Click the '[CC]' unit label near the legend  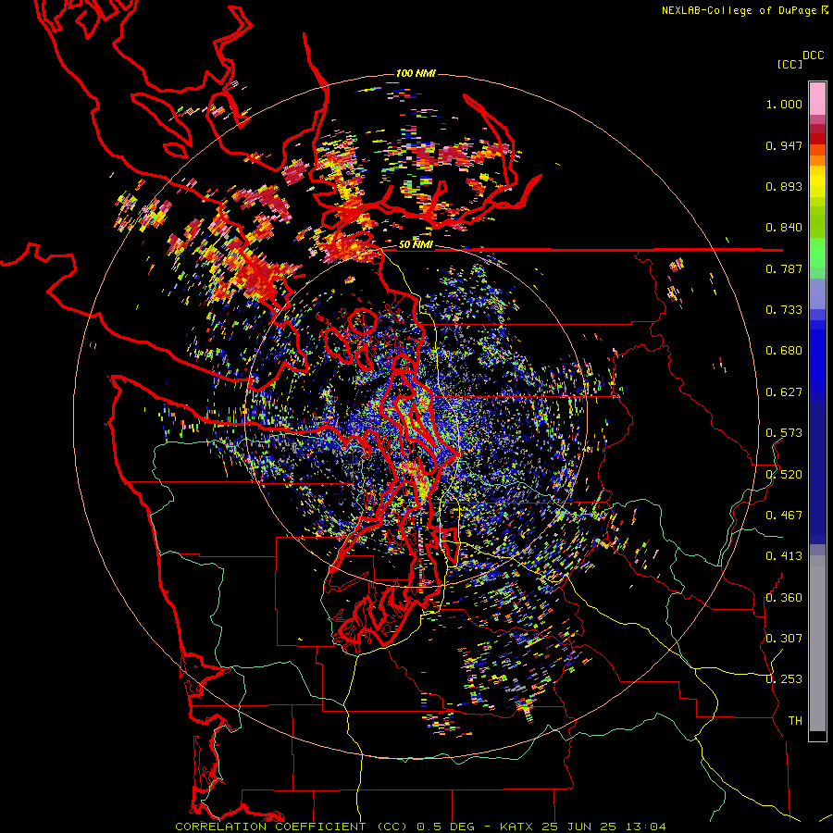pos(790,64)
